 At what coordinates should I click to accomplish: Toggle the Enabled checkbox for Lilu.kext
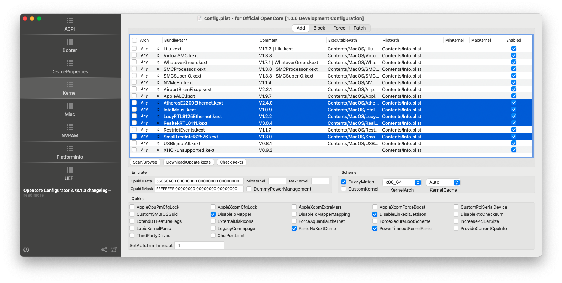(514, 49)
